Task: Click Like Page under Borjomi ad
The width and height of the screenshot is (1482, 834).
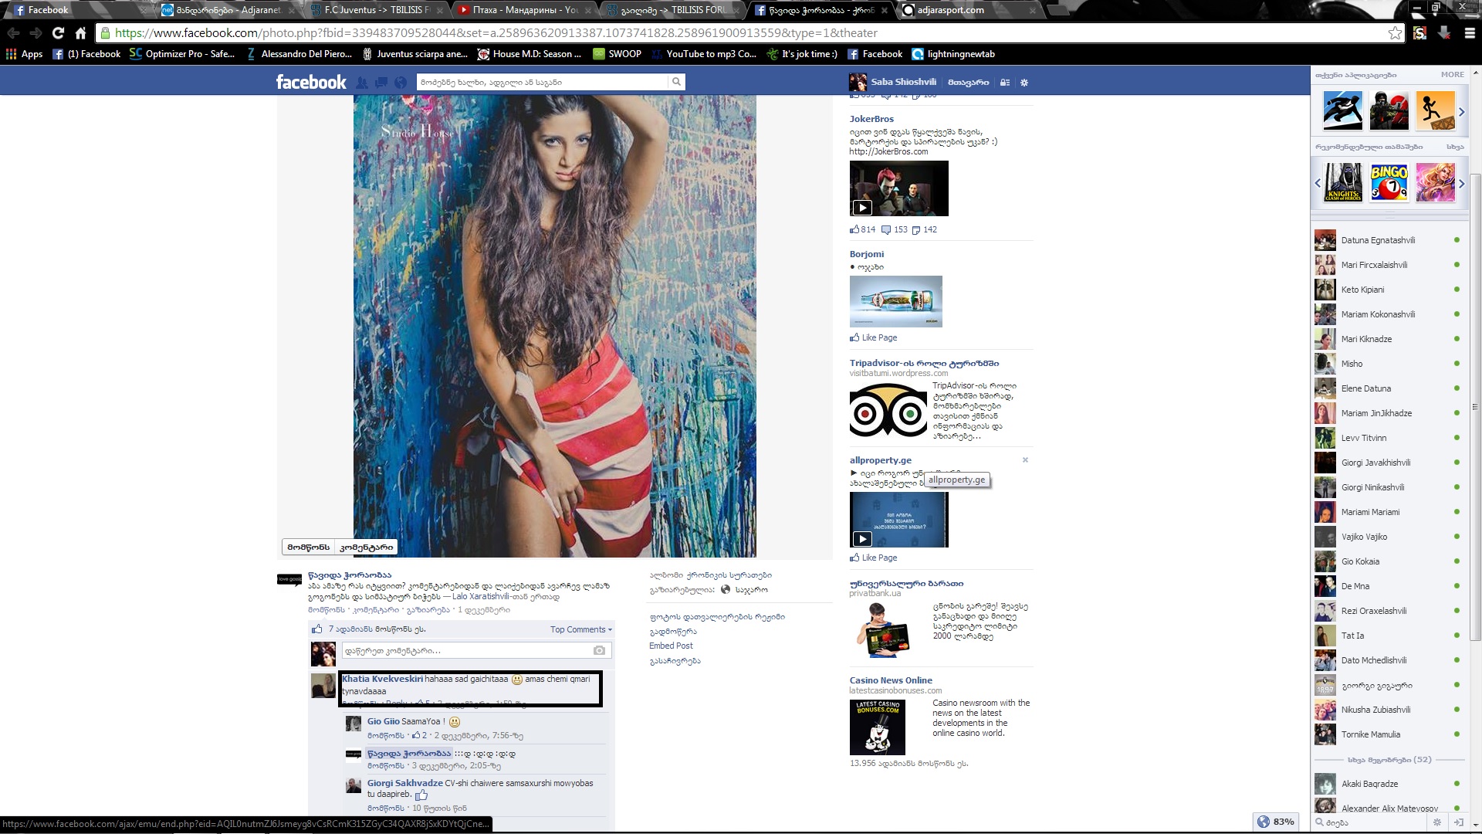Action: pyautogui.click(x=878, y=337)
